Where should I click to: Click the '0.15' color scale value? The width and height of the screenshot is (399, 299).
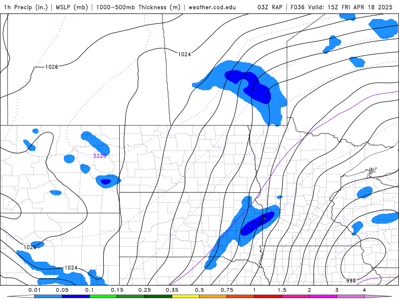[x=117, y=290]
